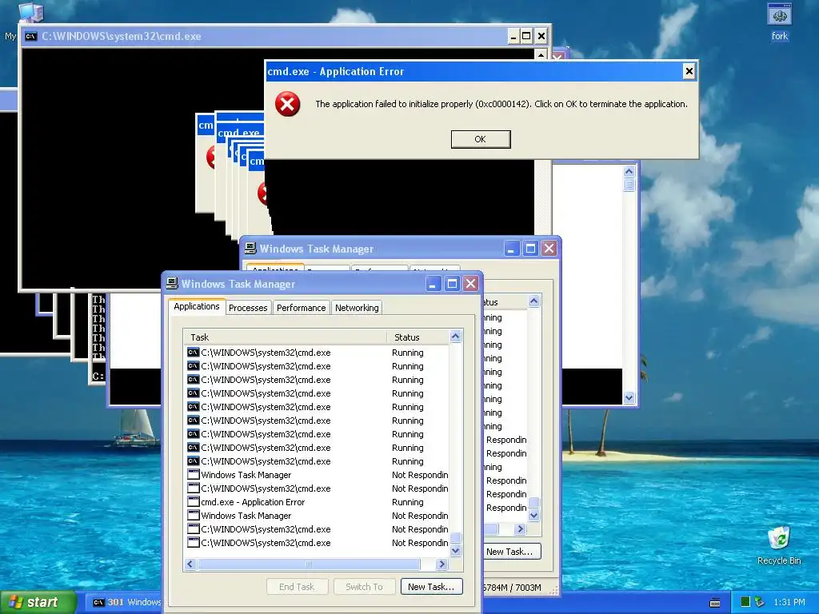Click right arrow of front task list horizontal scrollbar
This screenshot has height=614, width=819.
click(x=441, y=564)
